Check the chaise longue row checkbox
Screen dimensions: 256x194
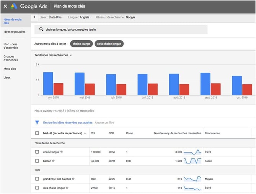tap(37, 152)
